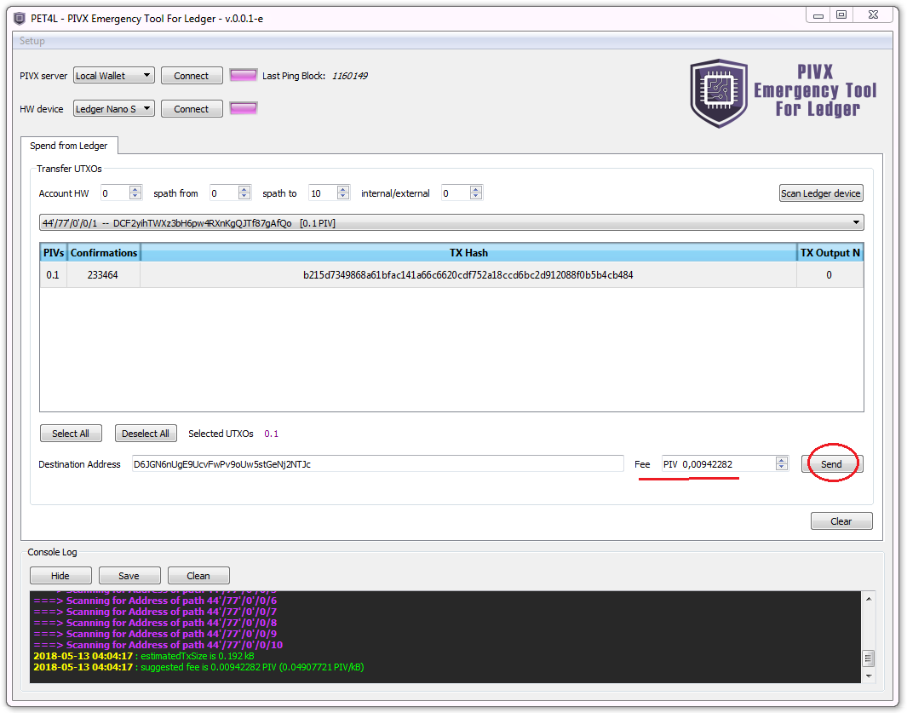Click the spath from input field
This screenshot has height=713, width=907.
coord(224,193)
